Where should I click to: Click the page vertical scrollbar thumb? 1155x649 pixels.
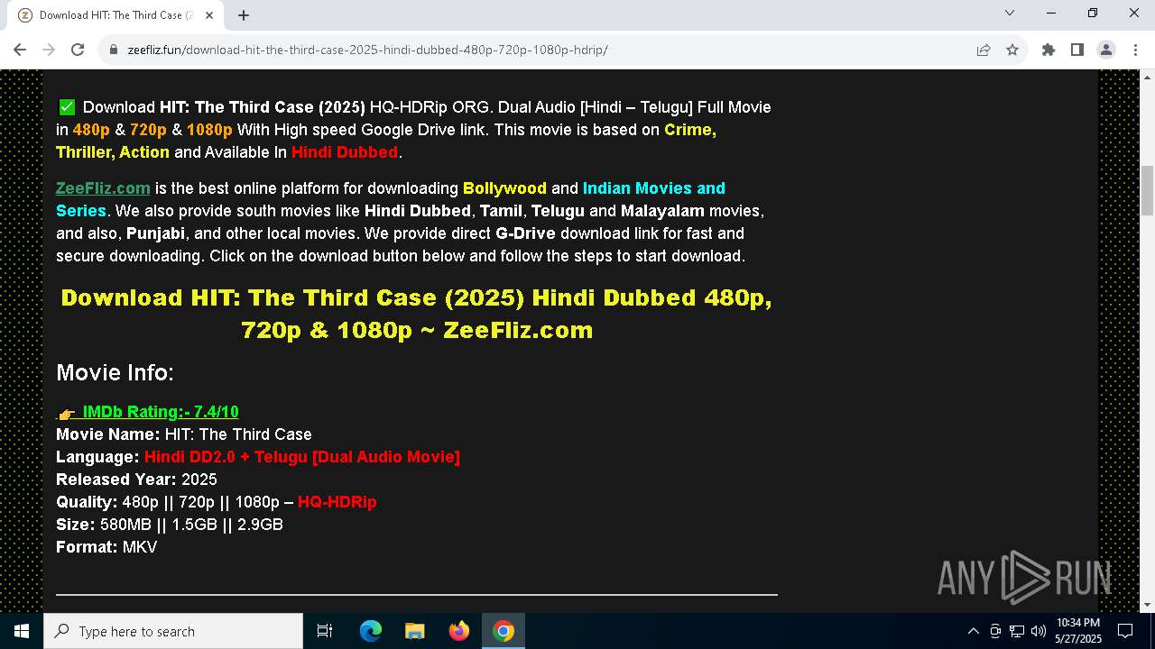(x=1147, y=190)
